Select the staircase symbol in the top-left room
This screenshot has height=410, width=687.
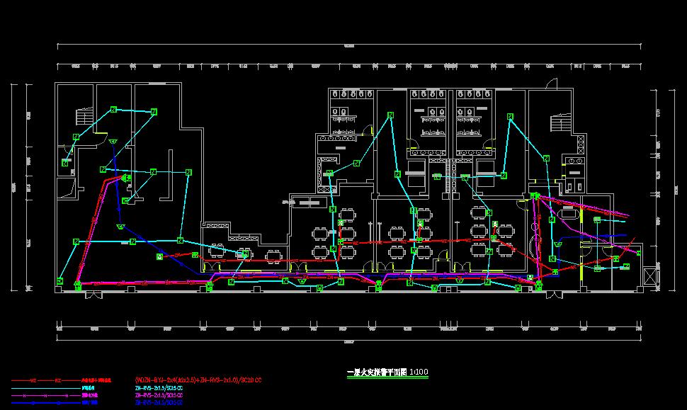pyautogui.click(x=84, y=118)
